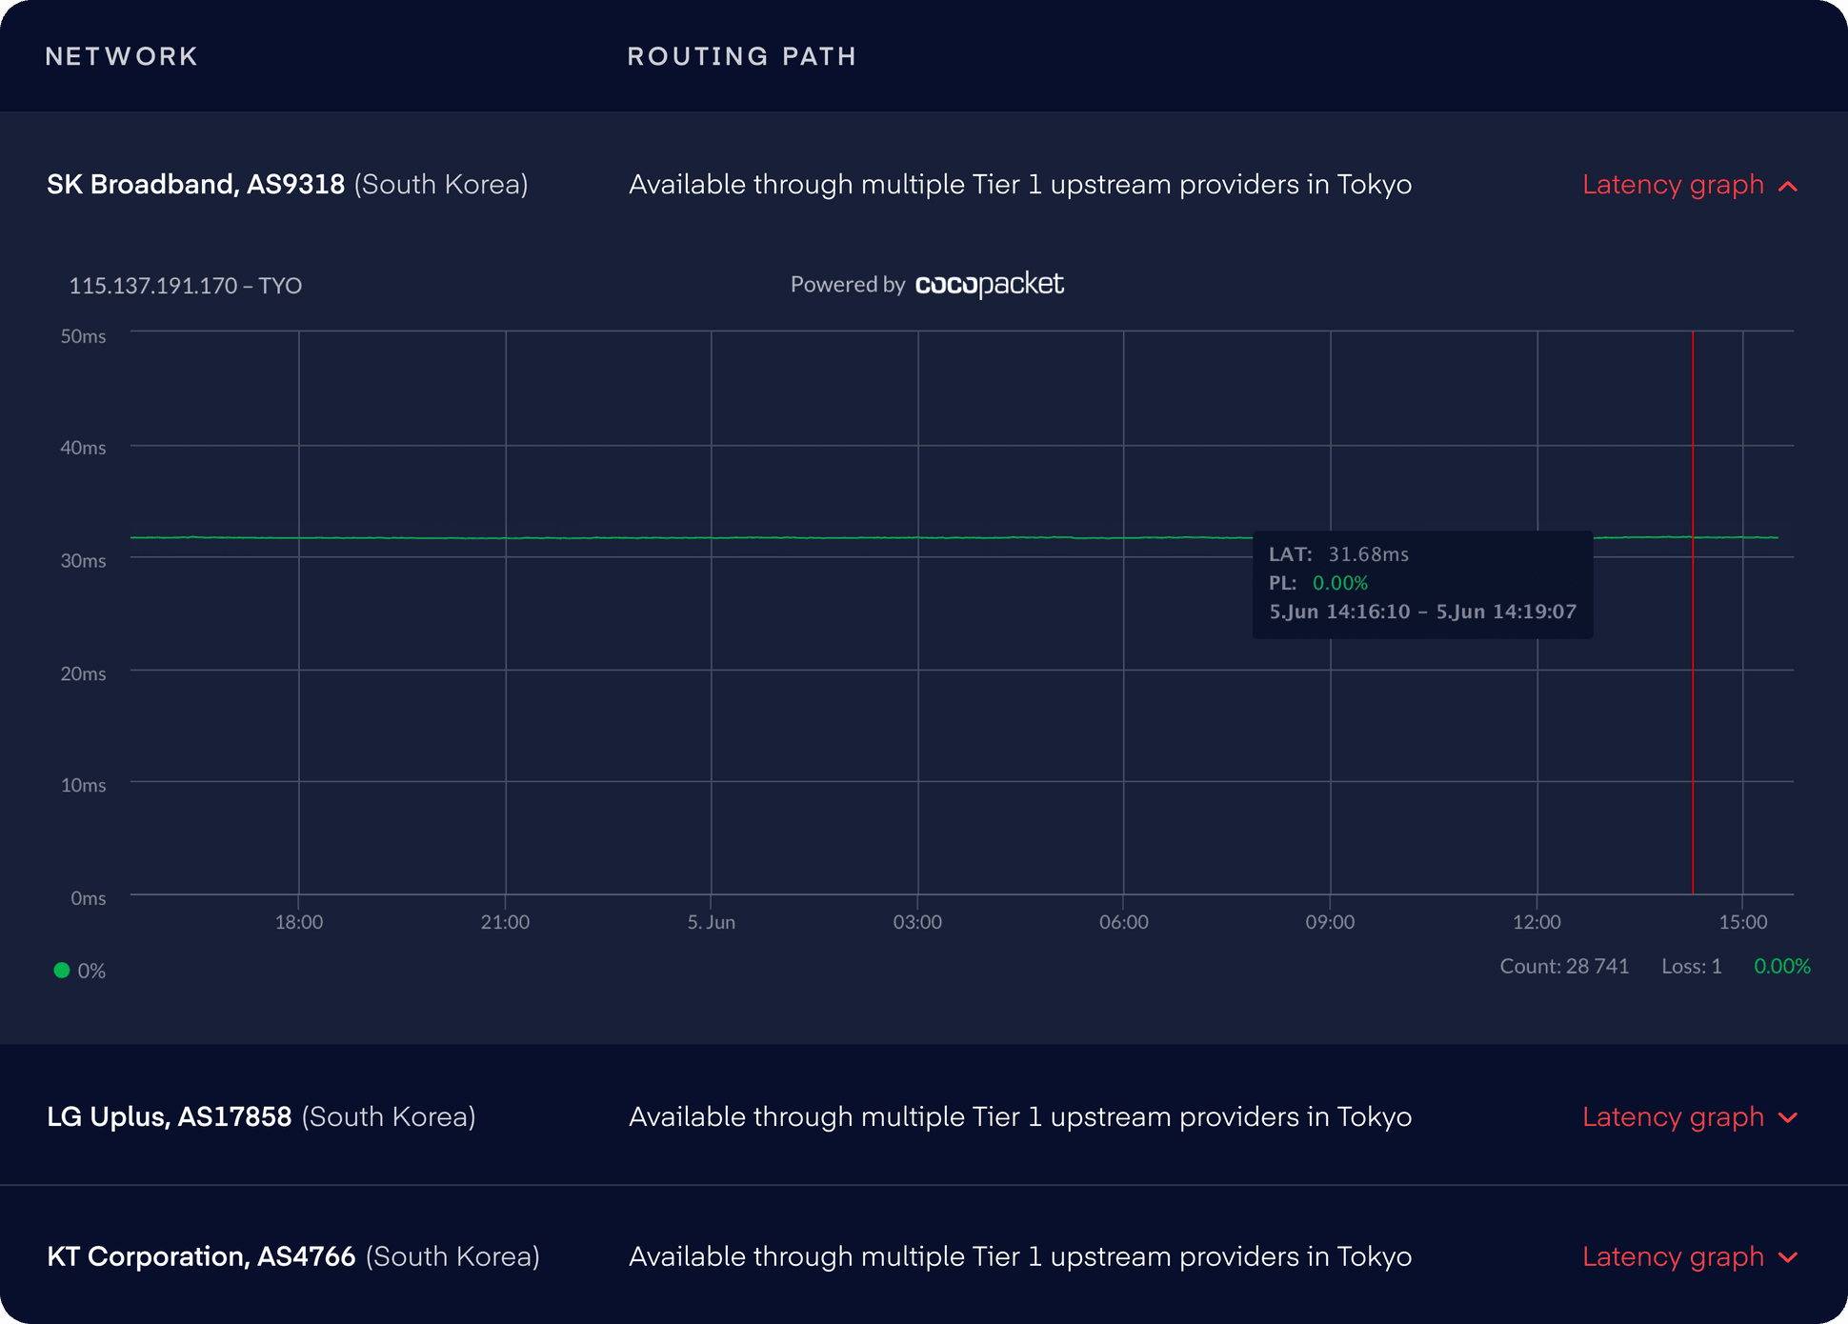
Task: Click the green 0.00% loss percentage
Action: tap(1782, 966)
